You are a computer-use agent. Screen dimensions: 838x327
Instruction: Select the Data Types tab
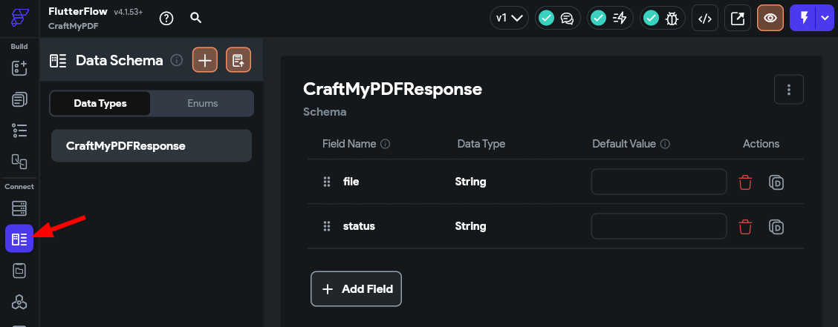tap(100, 104)
